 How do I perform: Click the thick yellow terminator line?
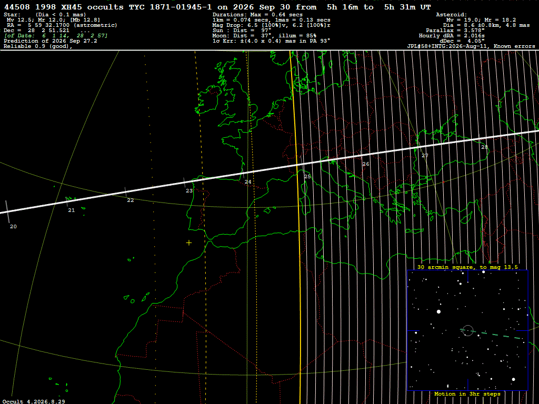click(296, 227)
